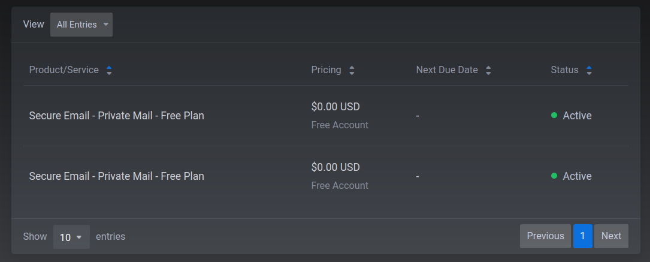The height and width of the screenshot is (262, 650).
Task: Go to the Previous page
Action: point(545,236)
